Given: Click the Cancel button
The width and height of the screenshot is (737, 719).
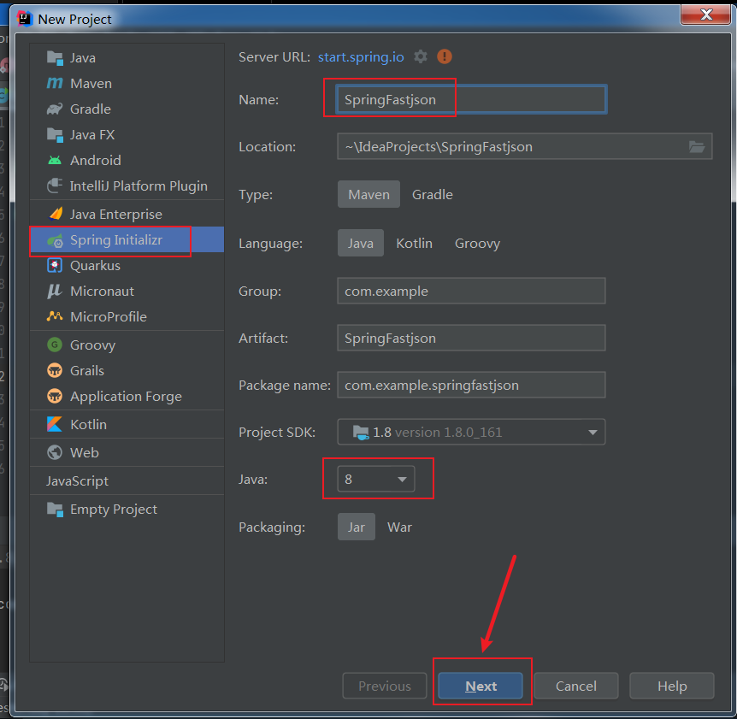Looking at the screenshot, I should [x=575, y=687].
